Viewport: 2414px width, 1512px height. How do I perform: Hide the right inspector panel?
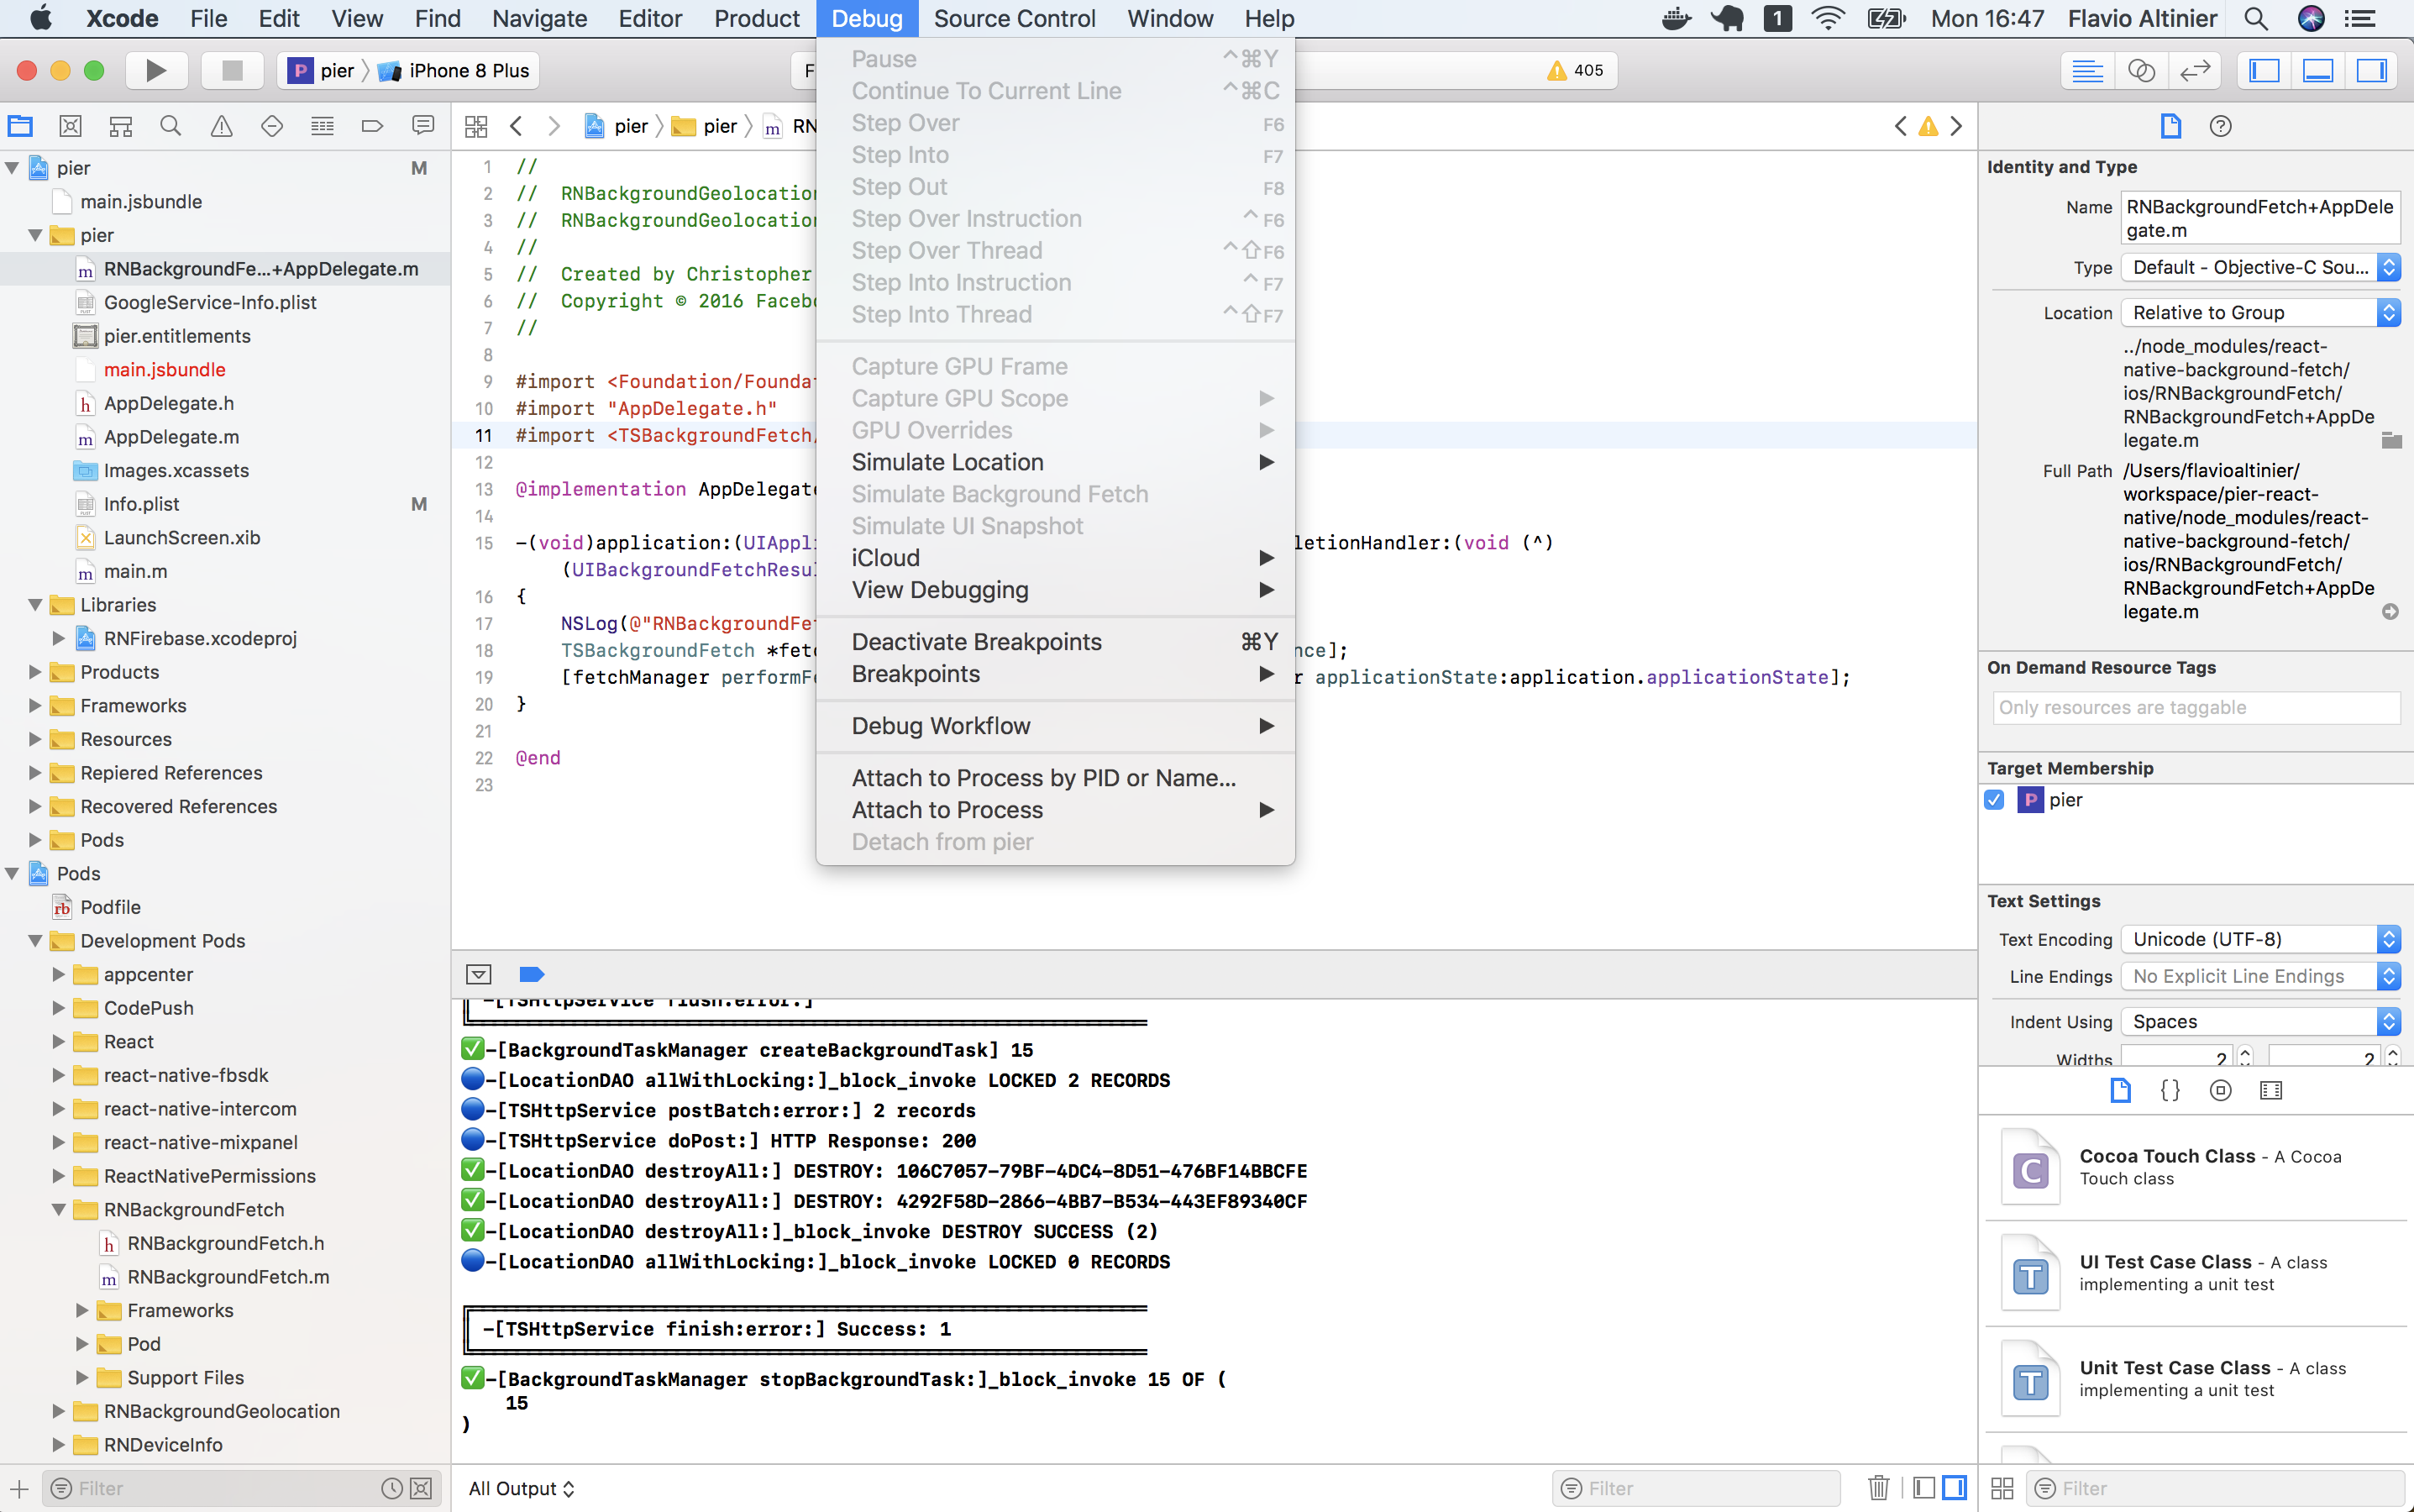[2371, 70]
